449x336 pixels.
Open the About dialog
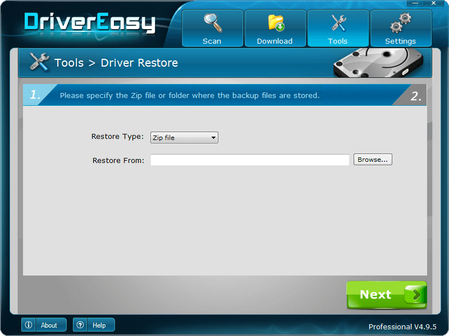tap(49, 325)
